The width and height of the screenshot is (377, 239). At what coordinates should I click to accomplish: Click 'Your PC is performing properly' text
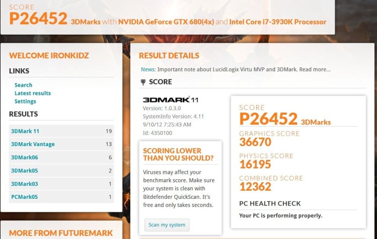click(x=280, y=215)
